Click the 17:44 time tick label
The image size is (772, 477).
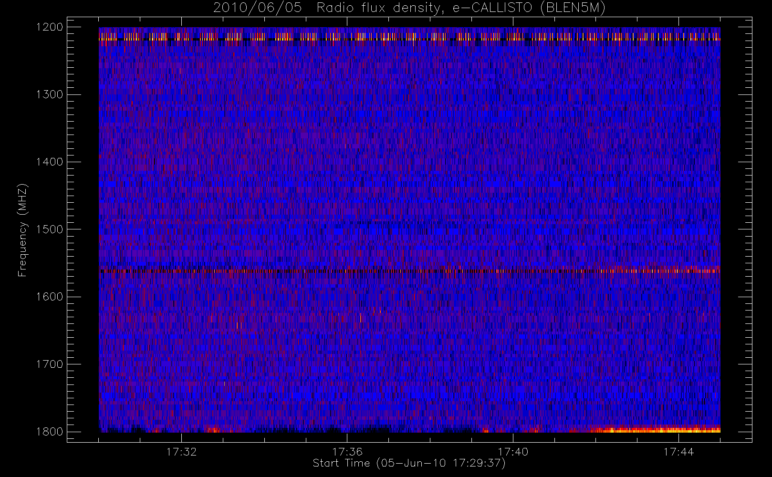tap(678, 452)
